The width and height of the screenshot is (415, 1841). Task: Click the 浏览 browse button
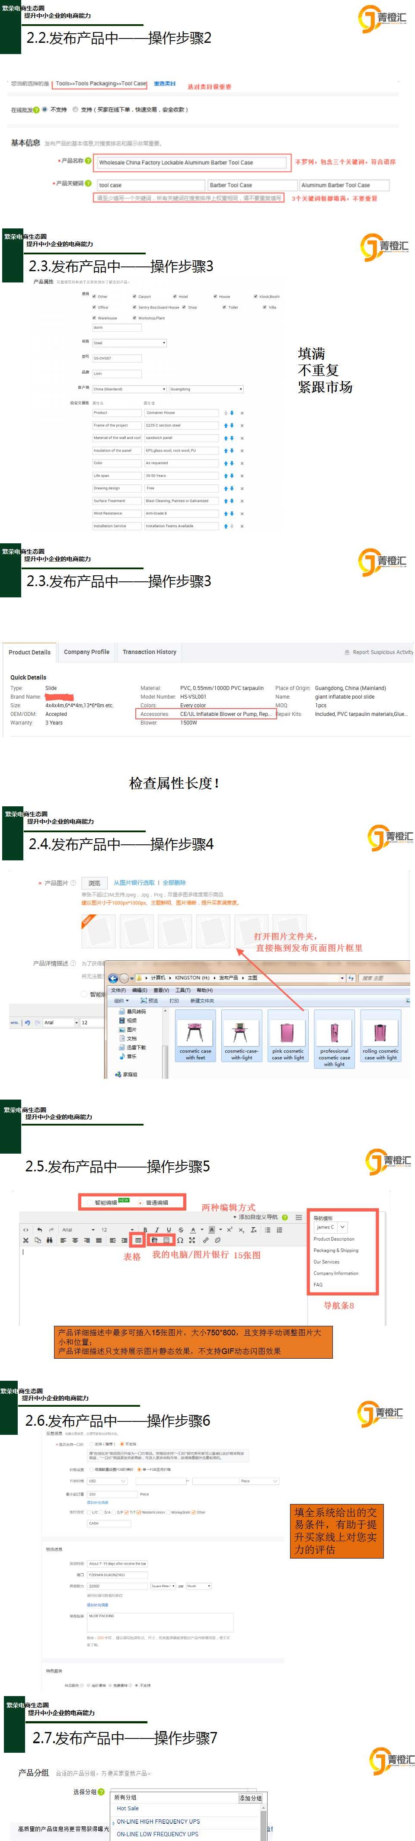pos(94,883)
